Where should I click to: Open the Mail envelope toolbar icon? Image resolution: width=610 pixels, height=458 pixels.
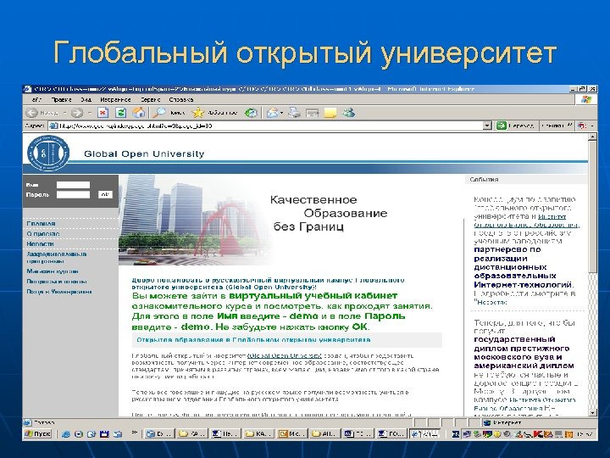272,113
